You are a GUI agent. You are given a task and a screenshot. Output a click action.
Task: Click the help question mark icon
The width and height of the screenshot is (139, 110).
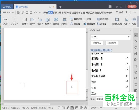(126, 13)
